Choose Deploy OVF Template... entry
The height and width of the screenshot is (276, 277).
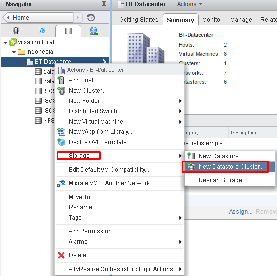pyautogui.click(x=120, y=142)
